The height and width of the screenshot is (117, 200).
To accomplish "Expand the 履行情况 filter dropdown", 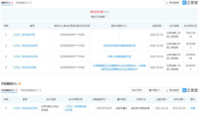I will coord(154,90).
